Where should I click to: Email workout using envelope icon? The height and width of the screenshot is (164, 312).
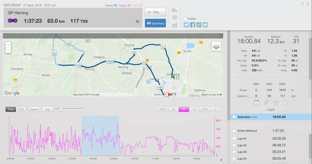tap(205, 25)
